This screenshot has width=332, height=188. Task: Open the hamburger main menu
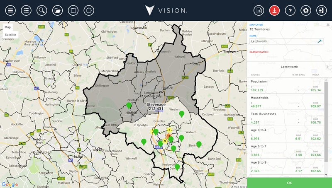pyautogui.click(x=10, y=10)
